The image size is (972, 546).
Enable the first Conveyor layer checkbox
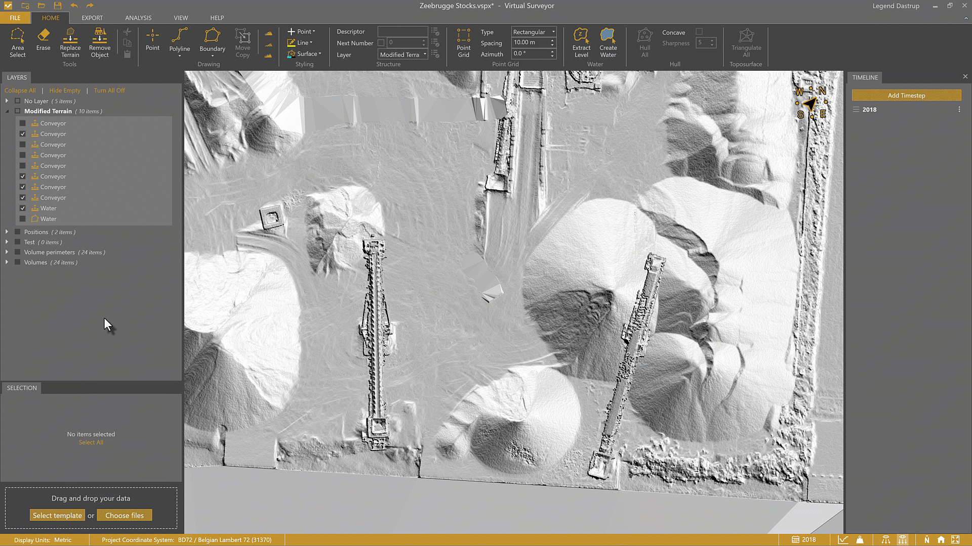[22, 123]
